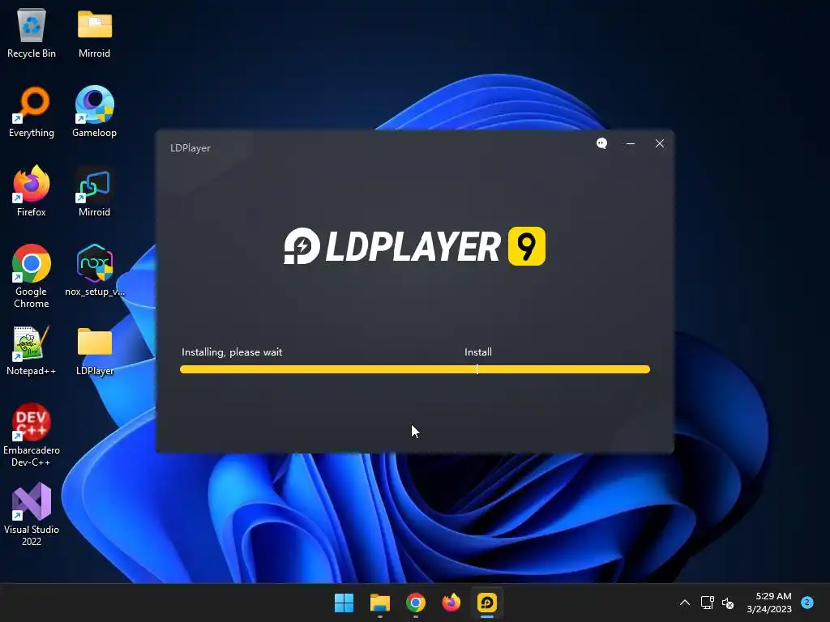Open Firefox from the taskbar
830x622 pixels.
[x=451, y=603]
